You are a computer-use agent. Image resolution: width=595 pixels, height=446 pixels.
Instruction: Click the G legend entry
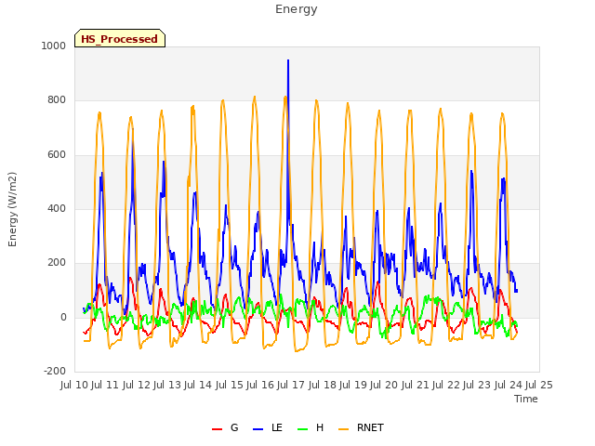click(x=225, y=427)
